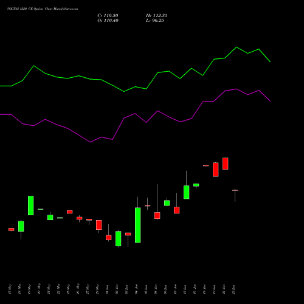Click the 29 May date axis label

[98, 289]
